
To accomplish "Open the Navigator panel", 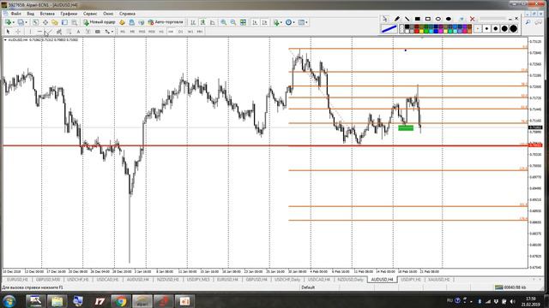I will 55,22.
